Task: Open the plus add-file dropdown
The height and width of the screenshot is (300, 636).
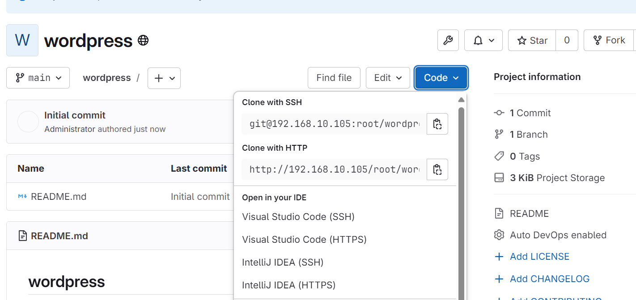Action: coord(164,78)
